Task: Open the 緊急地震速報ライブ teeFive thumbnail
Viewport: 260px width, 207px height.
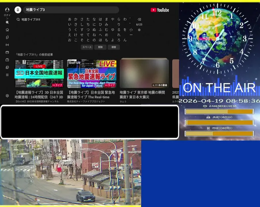Action: (92, 74)
